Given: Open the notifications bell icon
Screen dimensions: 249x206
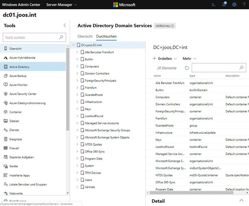Looking at the screenshot, I should coord(224,4).
